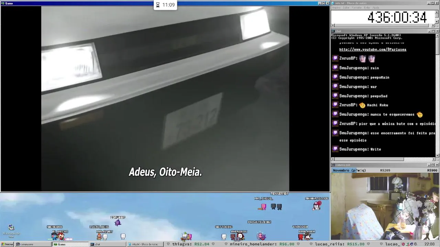Open info.txt - Bloco de notas from taskbar
440x247 pixels.
coord(144,244)
